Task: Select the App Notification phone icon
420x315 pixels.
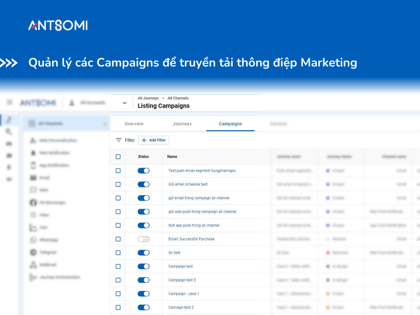Action: pyautogui.click(x=33, y=165)
